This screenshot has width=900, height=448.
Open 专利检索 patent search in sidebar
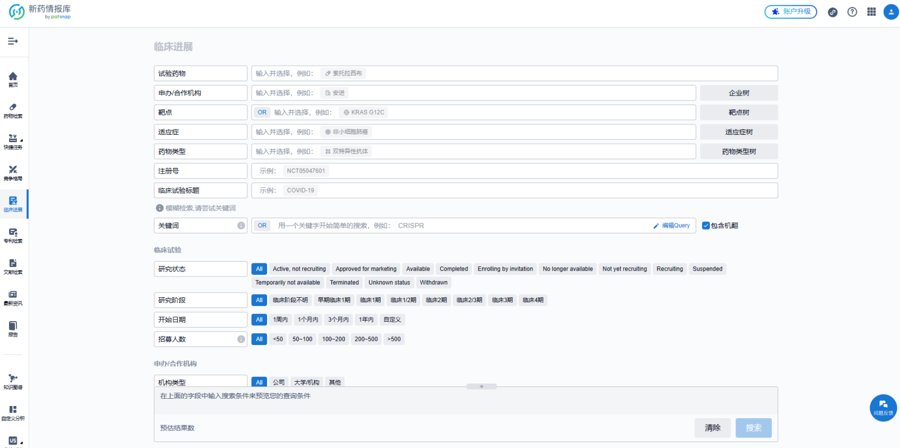(x=13, y=235)
